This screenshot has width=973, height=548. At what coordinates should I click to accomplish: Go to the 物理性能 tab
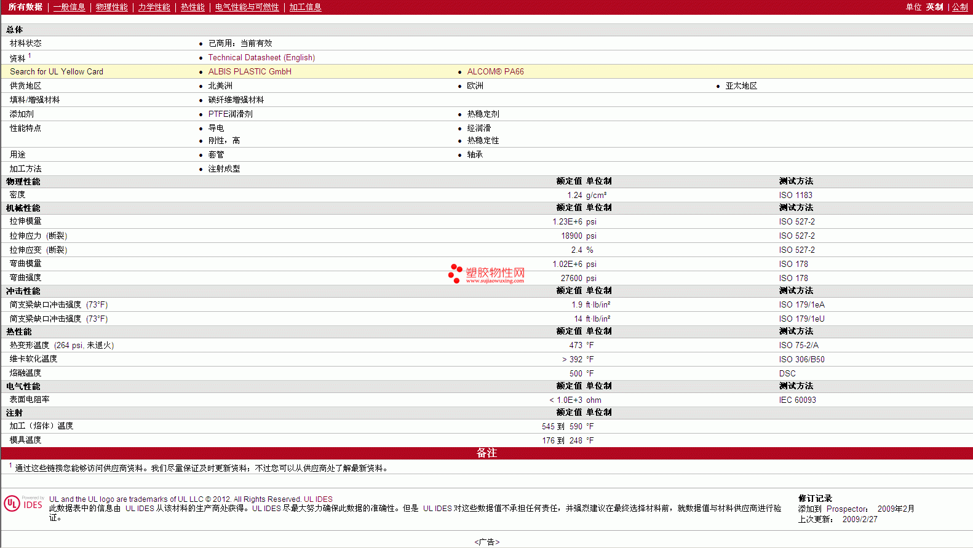111,7
